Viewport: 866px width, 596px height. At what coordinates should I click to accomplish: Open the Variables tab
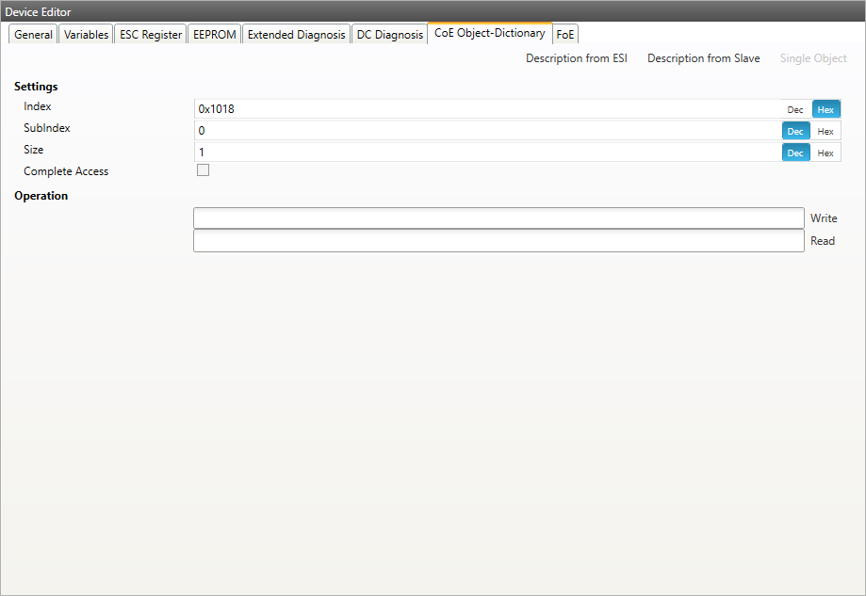[x=86, y=35]
